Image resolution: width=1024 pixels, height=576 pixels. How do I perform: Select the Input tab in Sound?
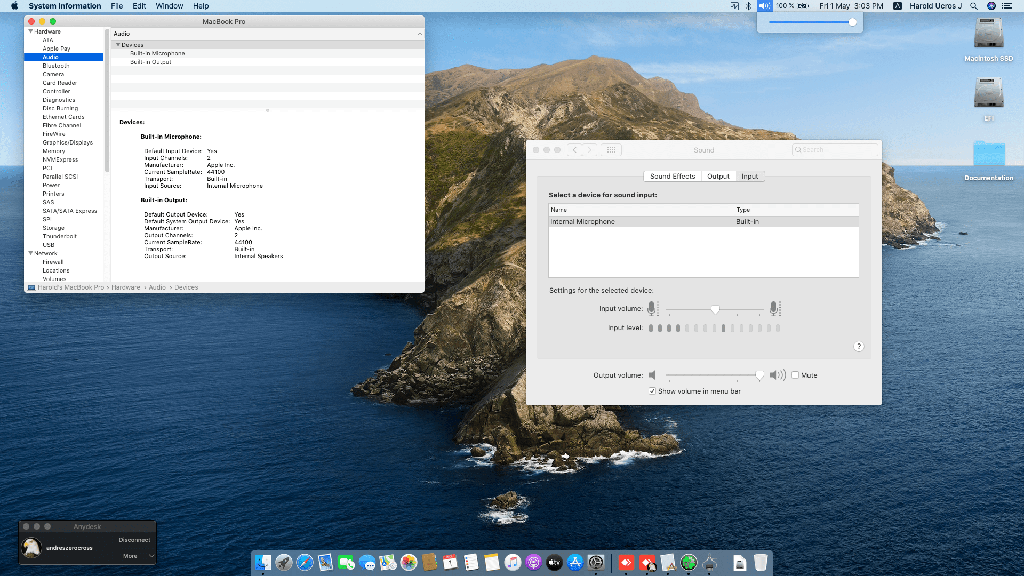coord(750,176)
